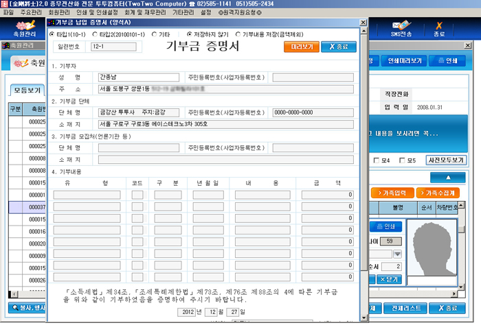Check the 모5 checkbox in back window
The height and width of the screenshot is (336, 481).
click(402, 160)
